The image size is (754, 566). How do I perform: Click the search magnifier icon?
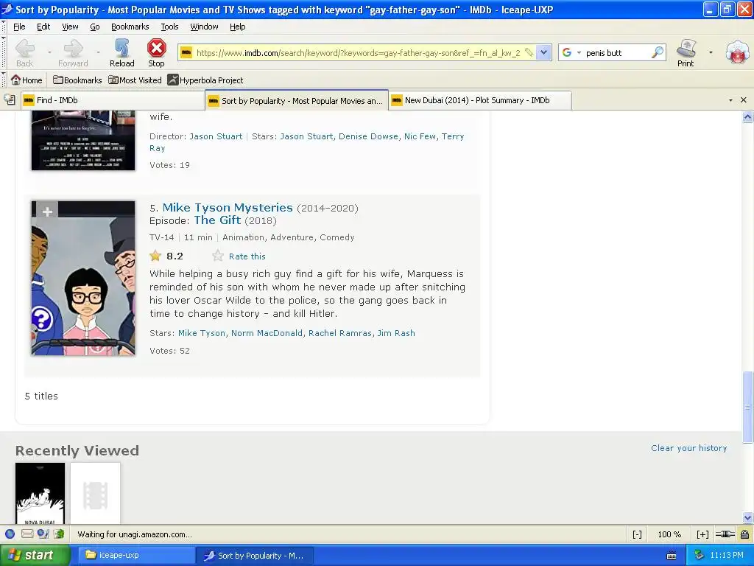click(657, 52)
